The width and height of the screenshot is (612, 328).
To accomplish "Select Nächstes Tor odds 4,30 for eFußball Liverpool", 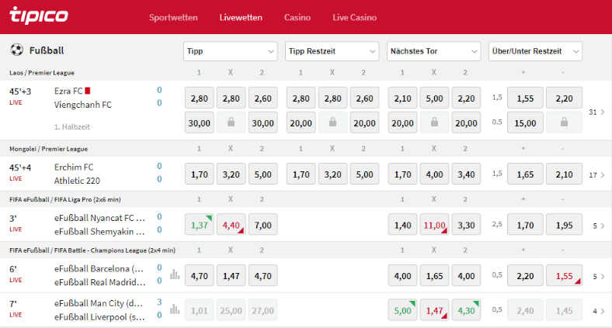I will (466, 310).
